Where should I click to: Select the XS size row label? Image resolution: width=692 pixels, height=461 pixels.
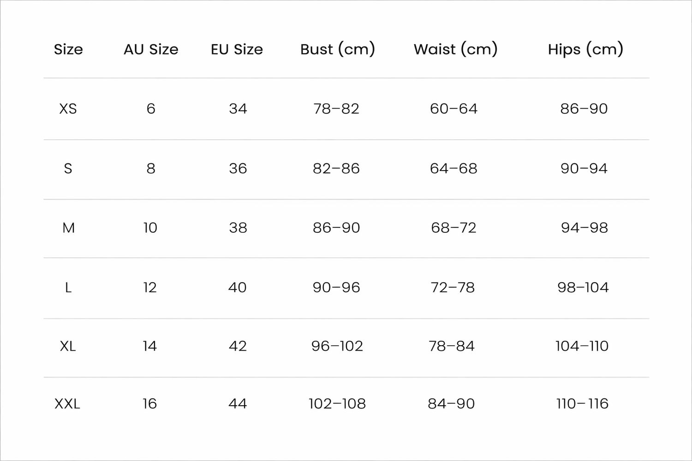pyautogui.click(x=68, y=109)
